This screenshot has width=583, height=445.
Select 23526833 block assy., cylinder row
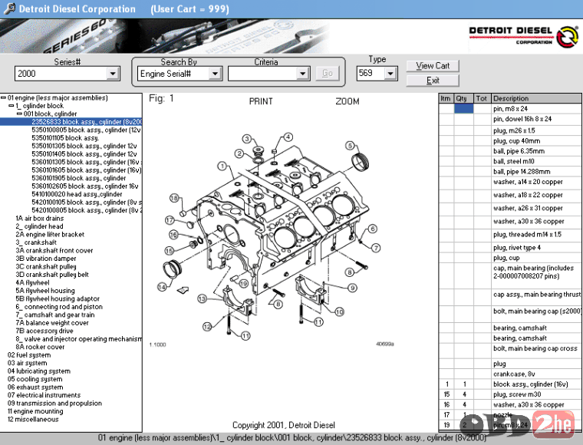71,122
